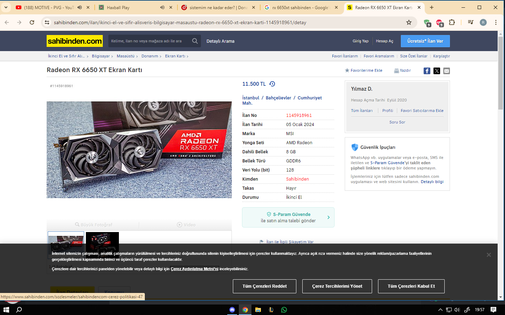Click the Masaüstü breadcrumb
This screenshot has height=315, width=505.
[126, 56]
